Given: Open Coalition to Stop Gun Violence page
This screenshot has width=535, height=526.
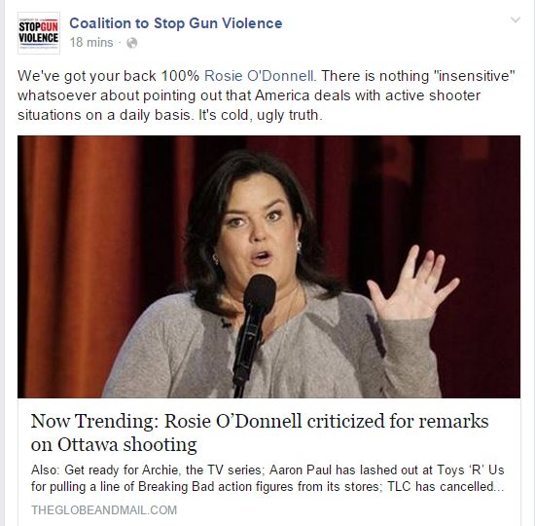Looking at the screenshot, I should pos(176,23).
